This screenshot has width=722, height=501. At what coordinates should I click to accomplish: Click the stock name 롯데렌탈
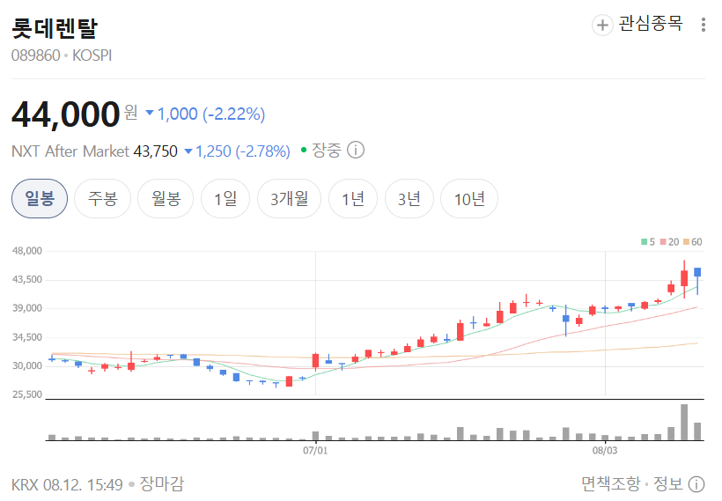[x=55, y=28]
